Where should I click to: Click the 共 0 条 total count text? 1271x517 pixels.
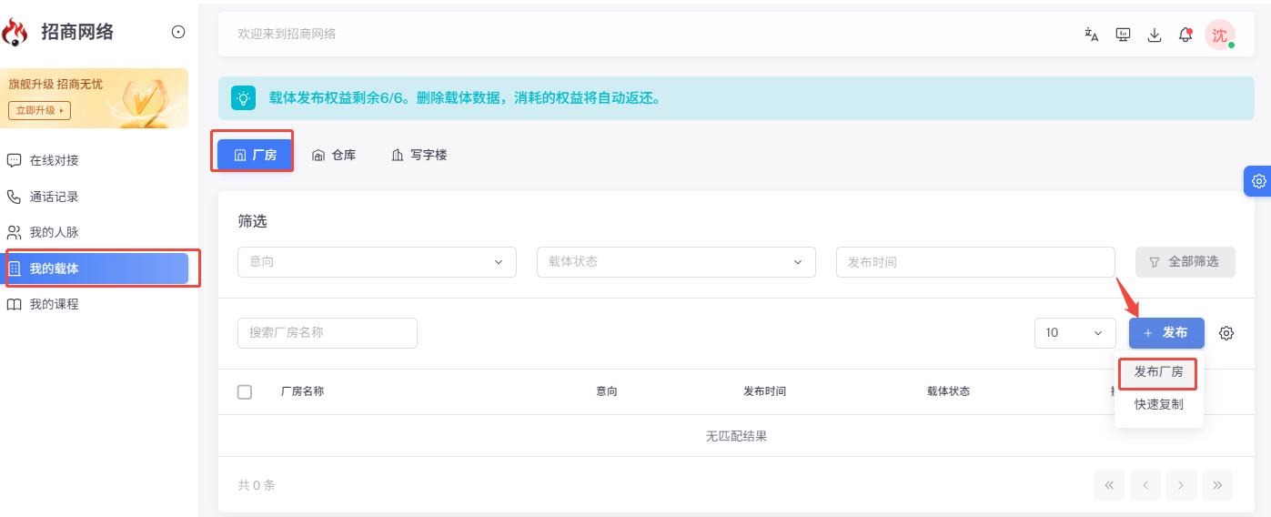click(x=257, y=485)
